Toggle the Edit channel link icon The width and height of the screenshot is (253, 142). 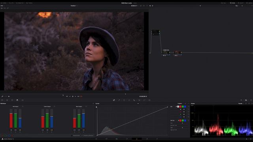(x=176, y=106)
